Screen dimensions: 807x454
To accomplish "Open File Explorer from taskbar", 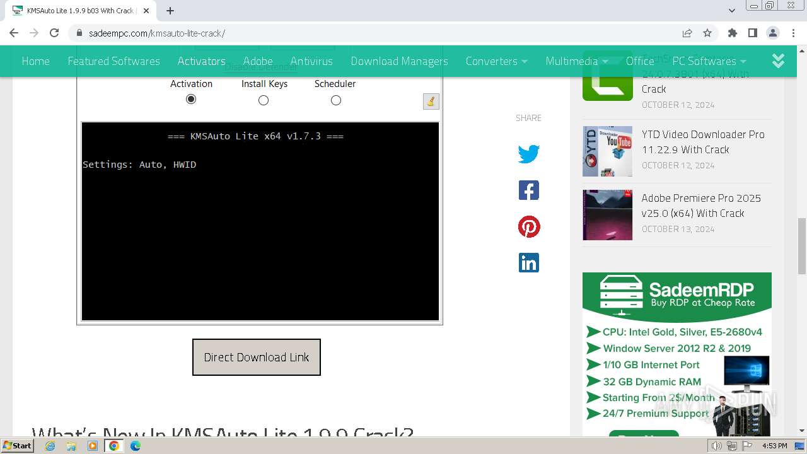I will click(x=71, y=446).
